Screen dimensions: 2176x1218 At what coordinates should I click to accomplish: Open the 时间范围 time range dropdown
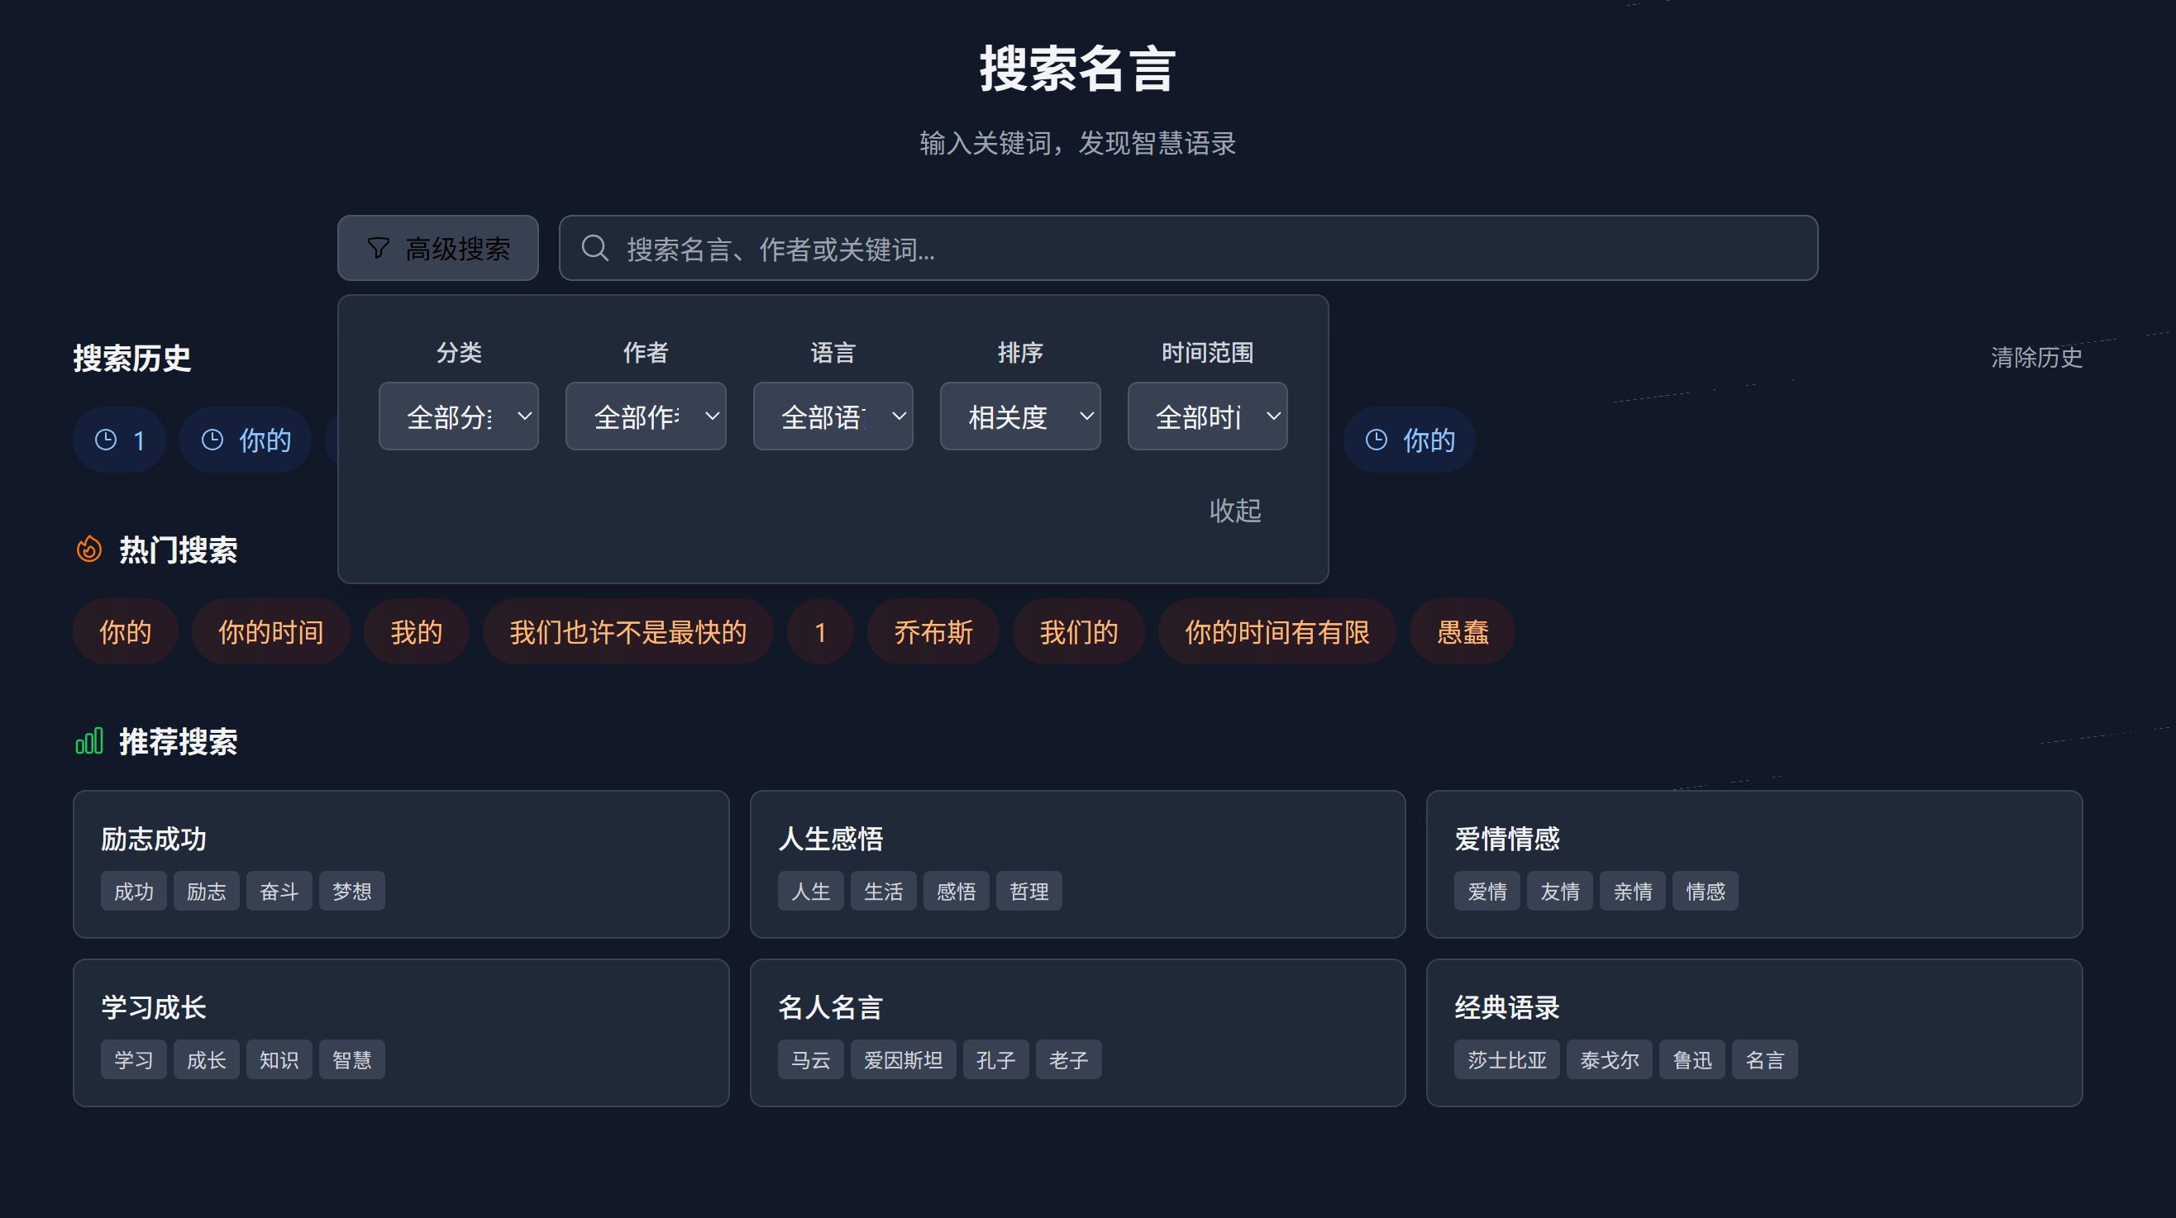1206,416
